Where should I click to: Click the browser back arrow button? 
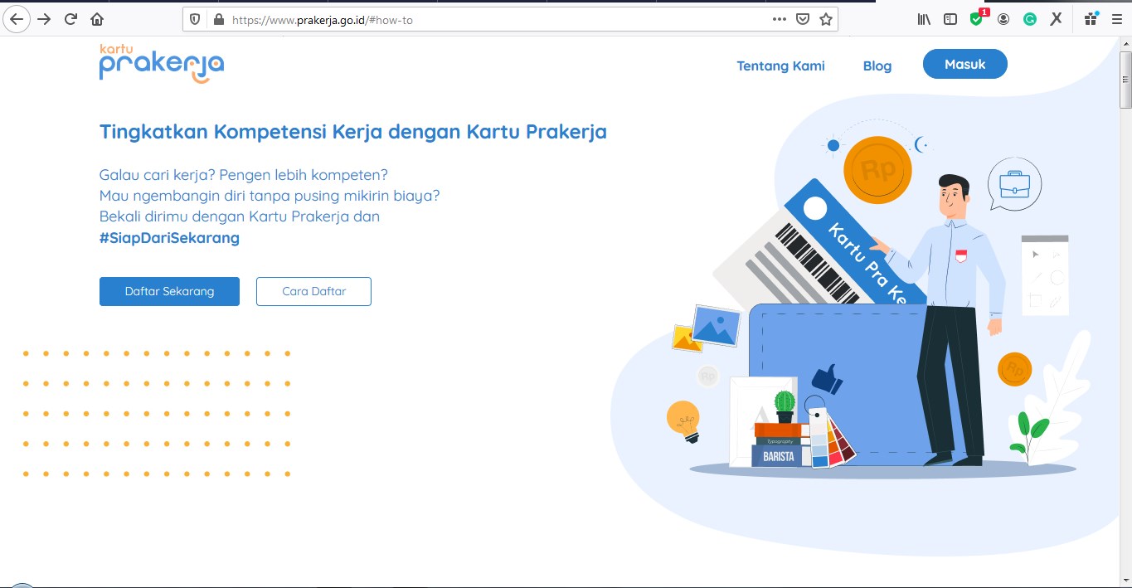point(17,19)
